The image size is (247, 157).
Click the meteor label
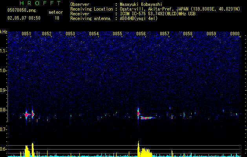56,12
